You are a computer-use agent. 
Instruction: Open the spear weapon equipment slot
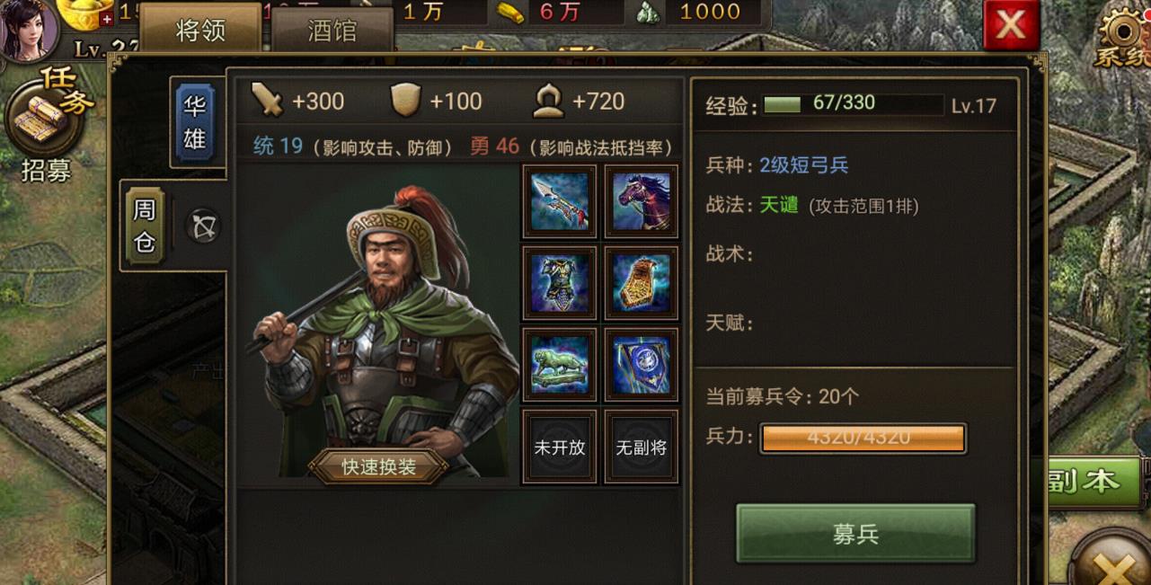[x=559, y=201]
